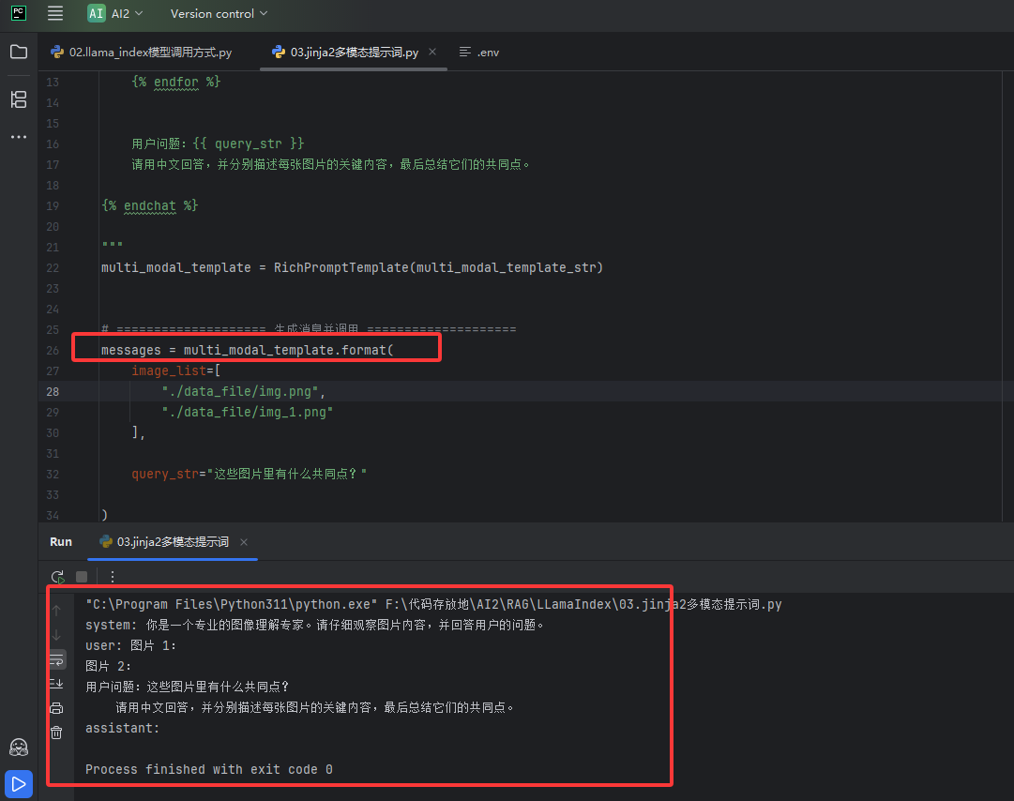Rerun the script with rerun icon
Screen dimensions: 1014x801
(x=57, y=577)
